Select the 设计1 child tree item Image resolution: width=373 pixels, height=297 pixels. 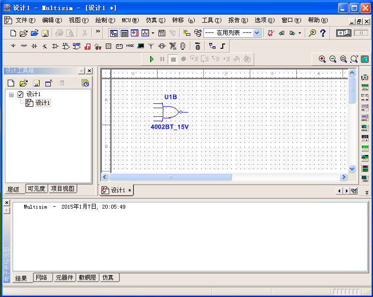[43, 103]
